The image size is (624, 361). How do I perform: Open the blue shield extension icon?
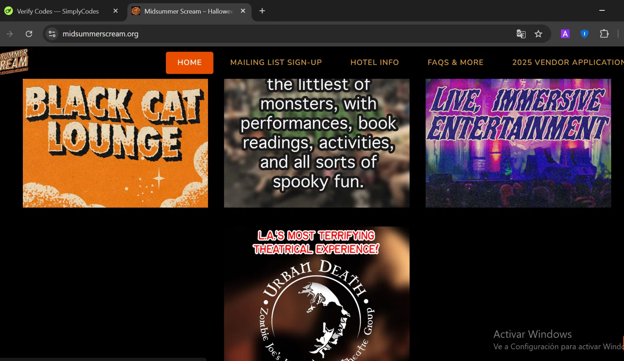pos(584,34)
